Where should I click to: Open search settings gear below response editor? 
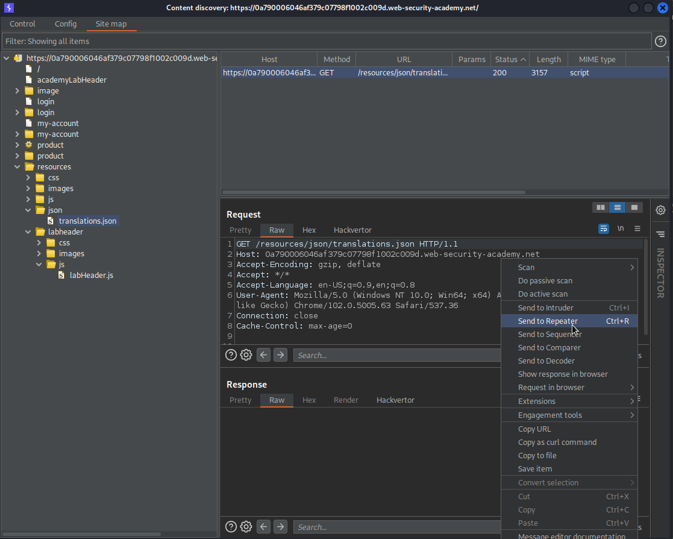tap(246, 526)
